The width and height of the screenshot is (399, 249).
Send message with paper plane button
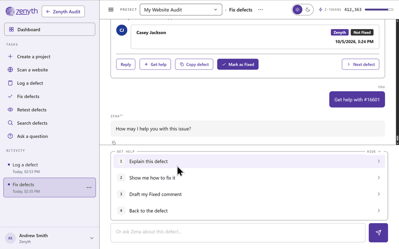[378, 233]
